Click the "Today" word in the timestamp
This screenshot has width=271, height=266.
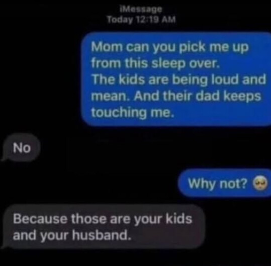[120, 20]
